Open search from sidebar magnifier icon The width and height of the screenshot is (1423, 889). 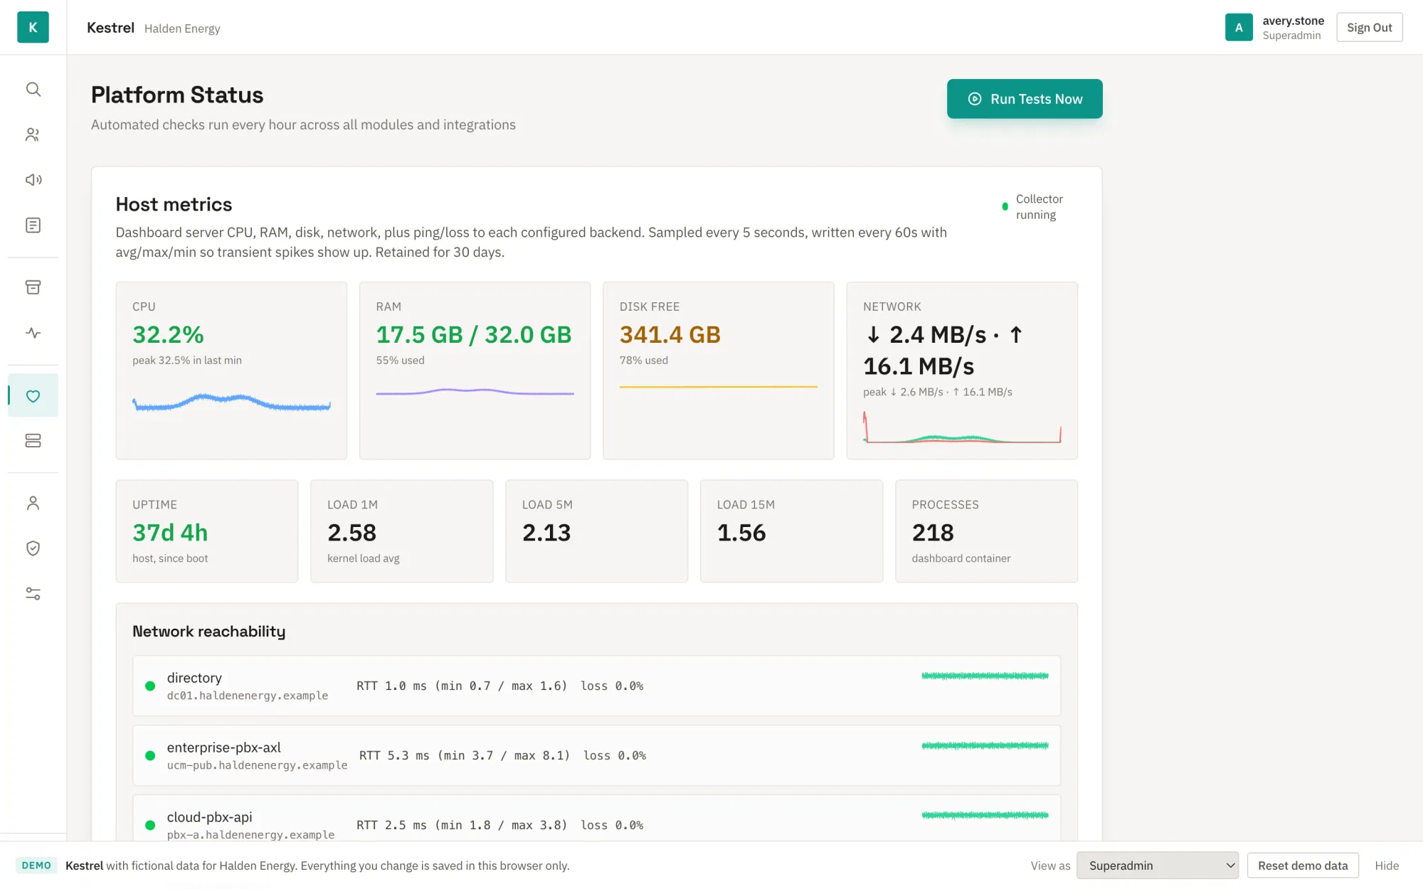pyautogui.click(x=33, y=89)
